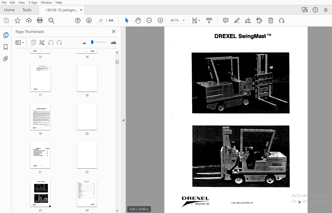Delete selected thumbnails with the panel trash icon
This screenshot has width=332, height=213.
coord(33,42)
